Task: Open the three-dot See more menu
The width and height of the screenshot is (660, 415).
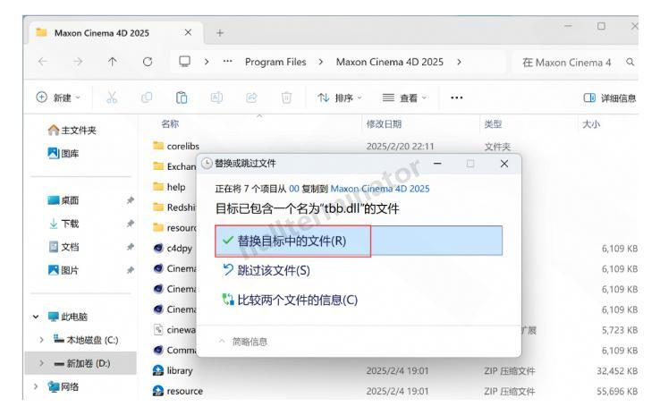Action: (457, 97)
